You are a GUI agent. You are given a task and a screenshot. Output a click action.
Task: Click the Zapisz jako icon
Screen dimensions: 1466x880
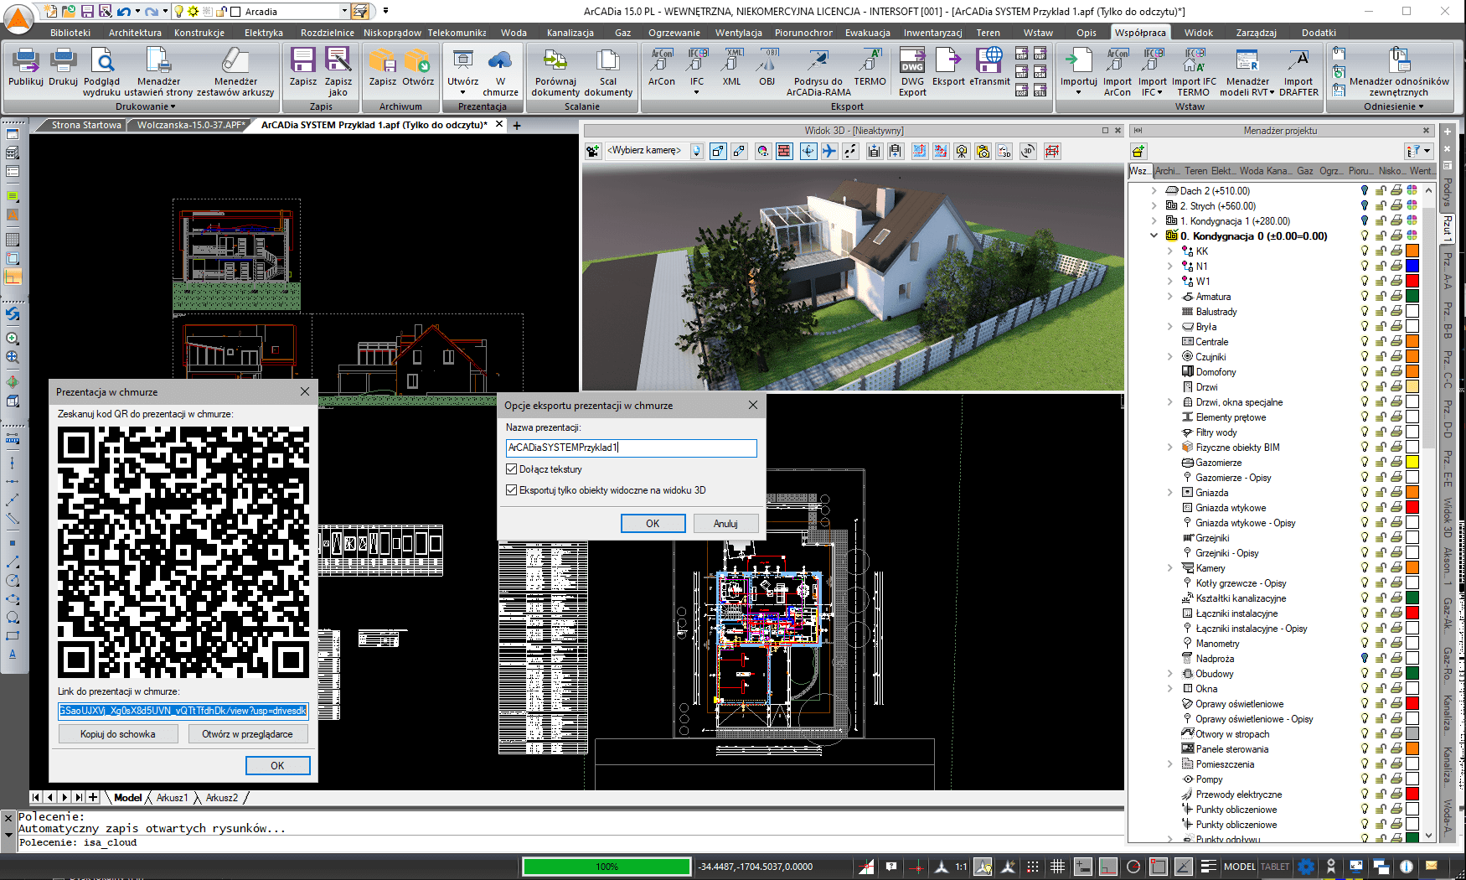[338, 72]
